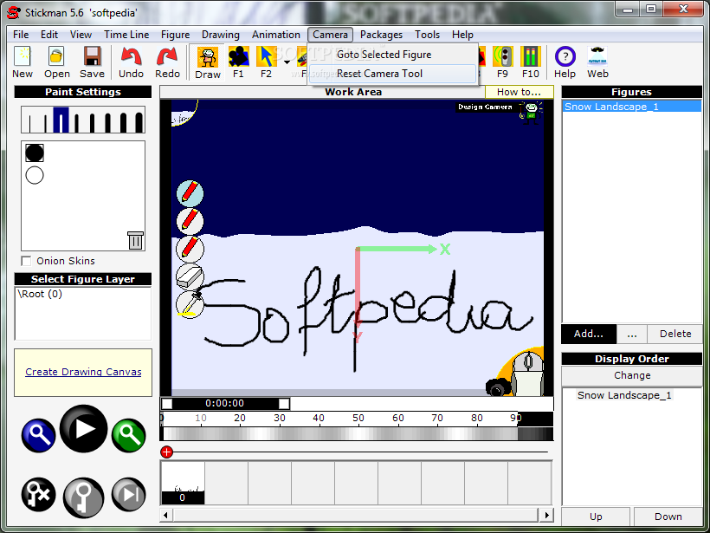Click the frame strip left scroll arrow

(165, 515)
